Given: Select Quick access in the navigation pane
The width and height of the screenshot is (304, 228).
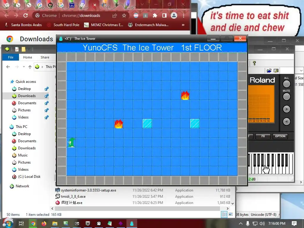Looking at the screenshot, I should pyautogui.click(x=26, y=82).
